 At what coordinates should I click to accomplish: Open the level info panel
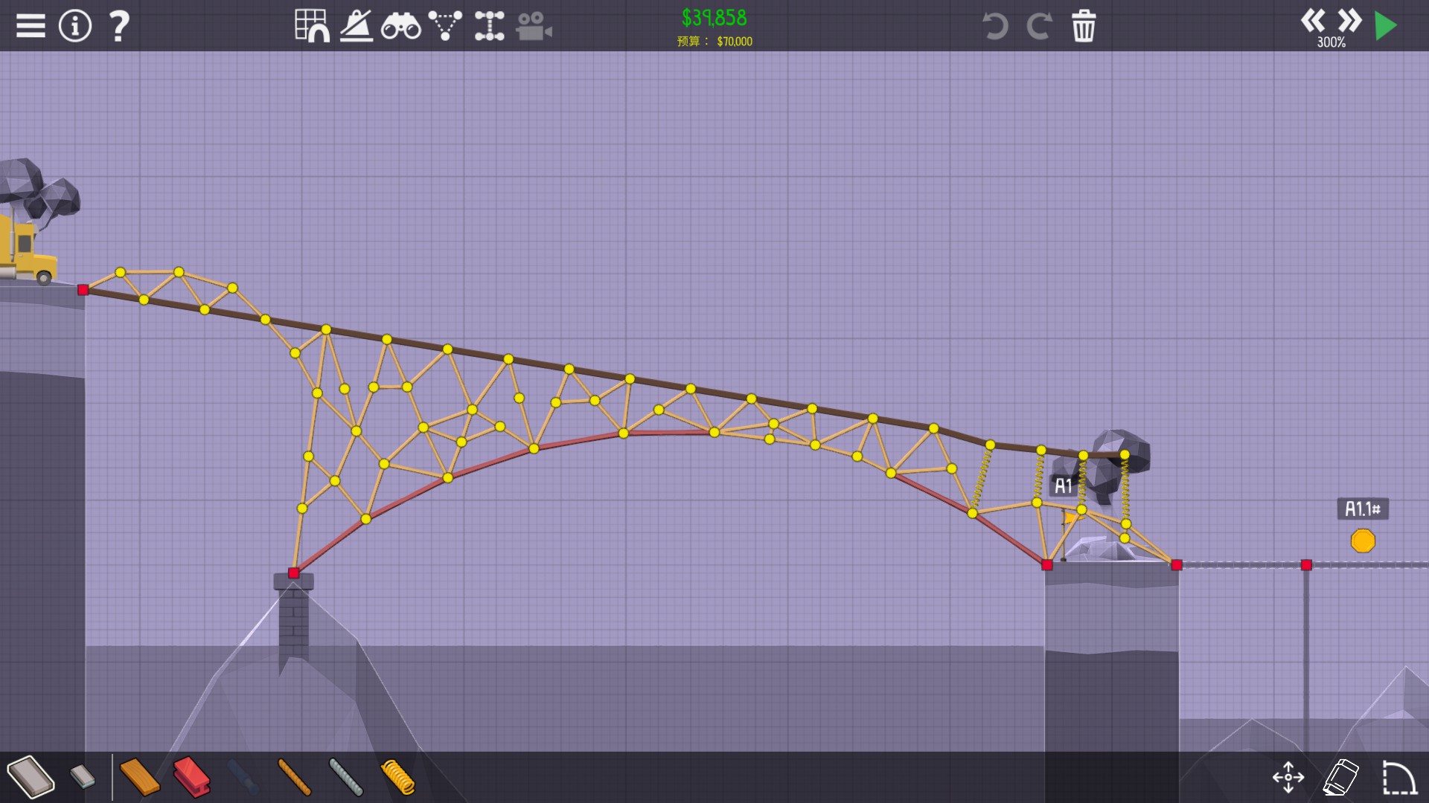(74, 26)
